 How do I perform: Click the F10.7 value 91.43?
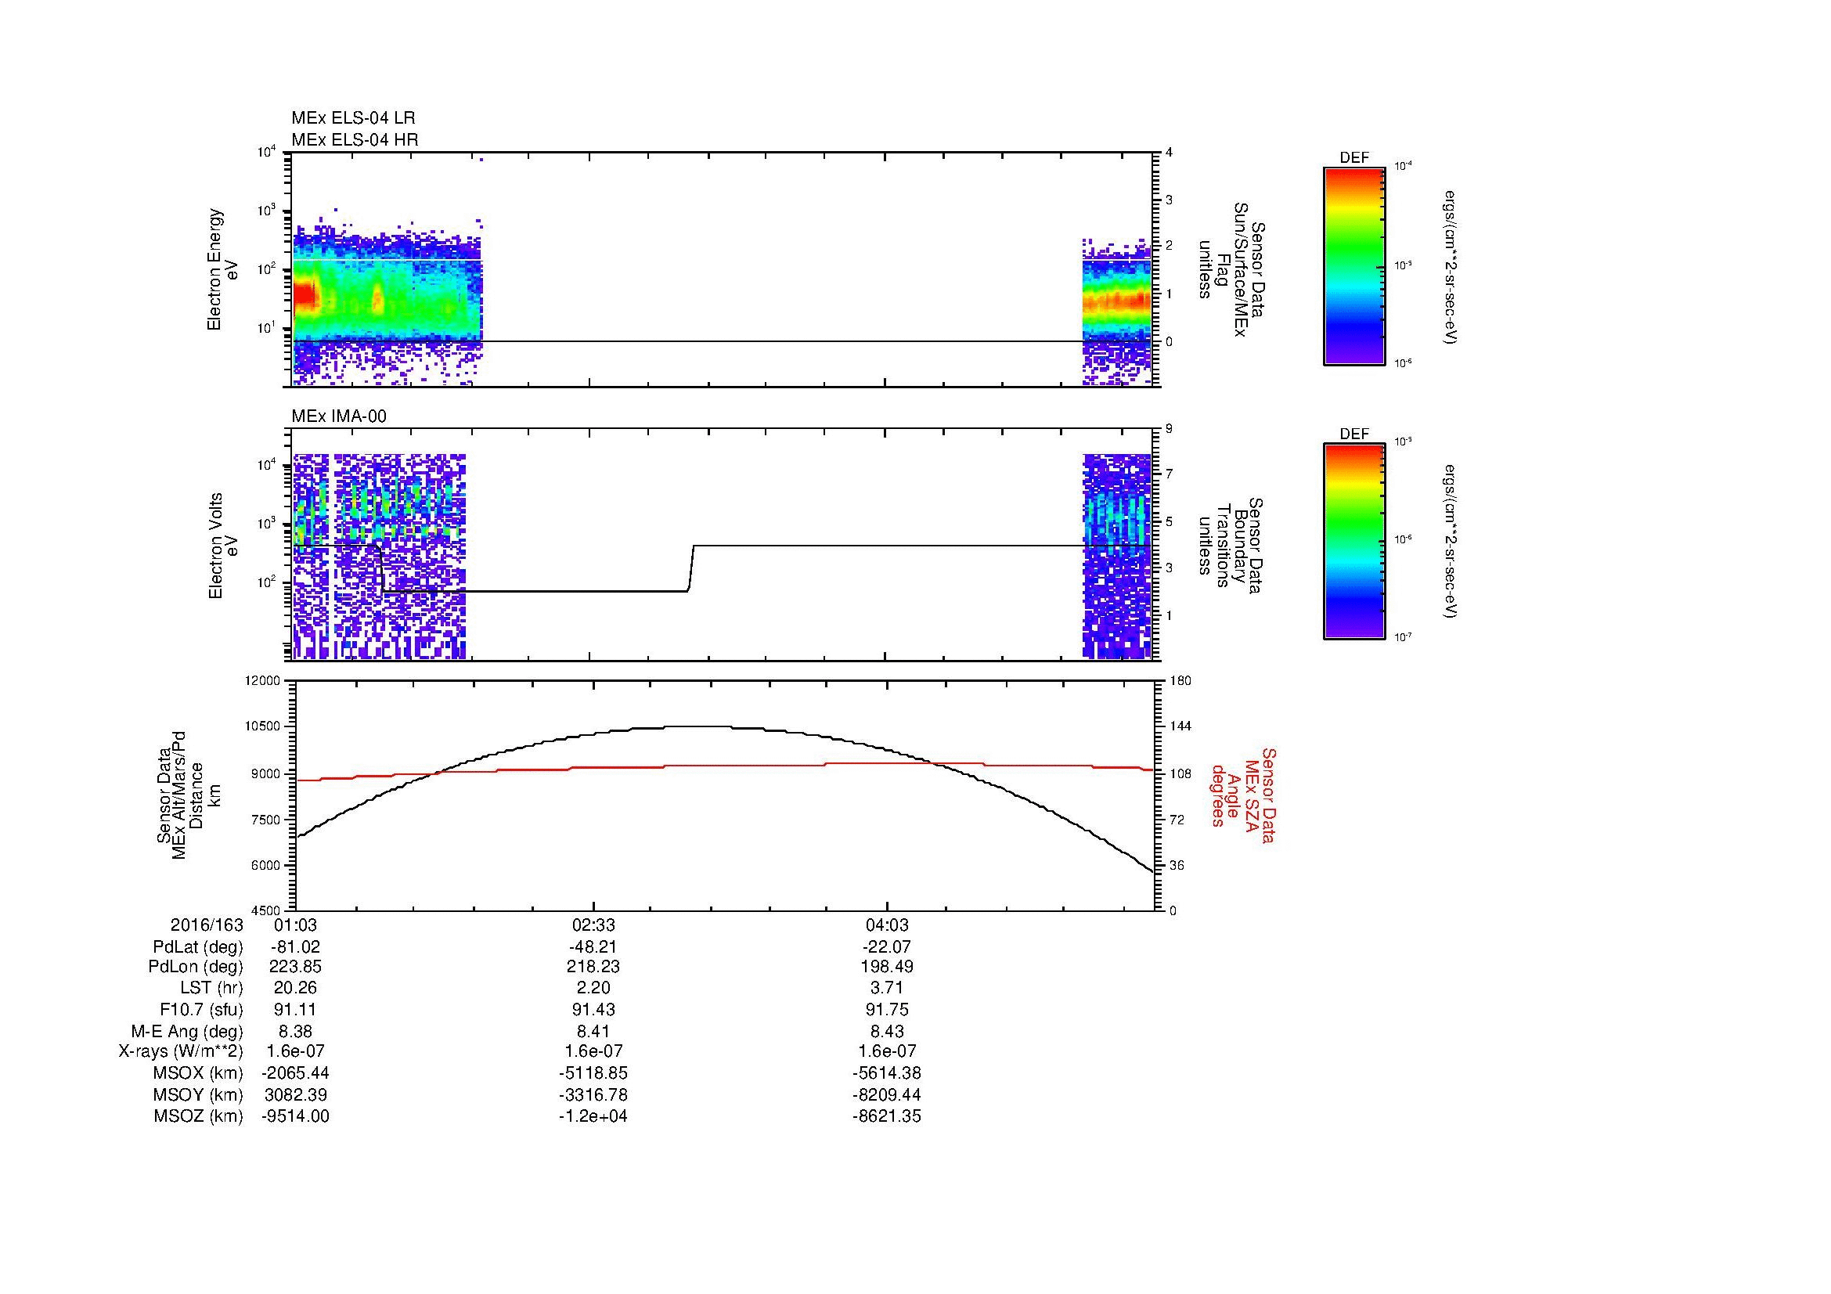click(x=593, y=1009)
